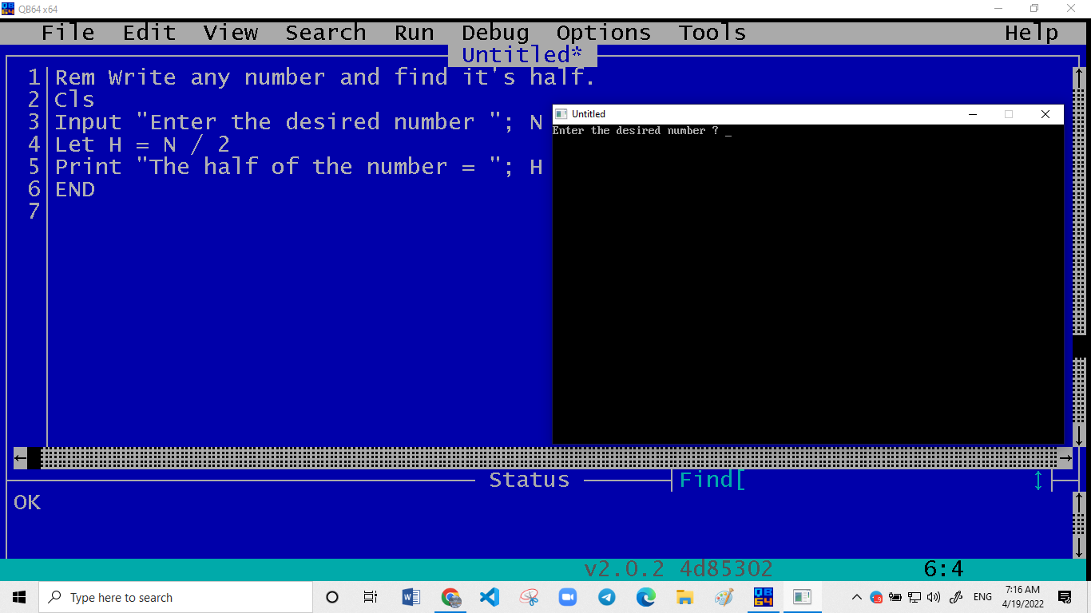Viewport: 1091px width, 613px height.
Task: Click the Untitled program window title bar icon
Action: (561, 114)
